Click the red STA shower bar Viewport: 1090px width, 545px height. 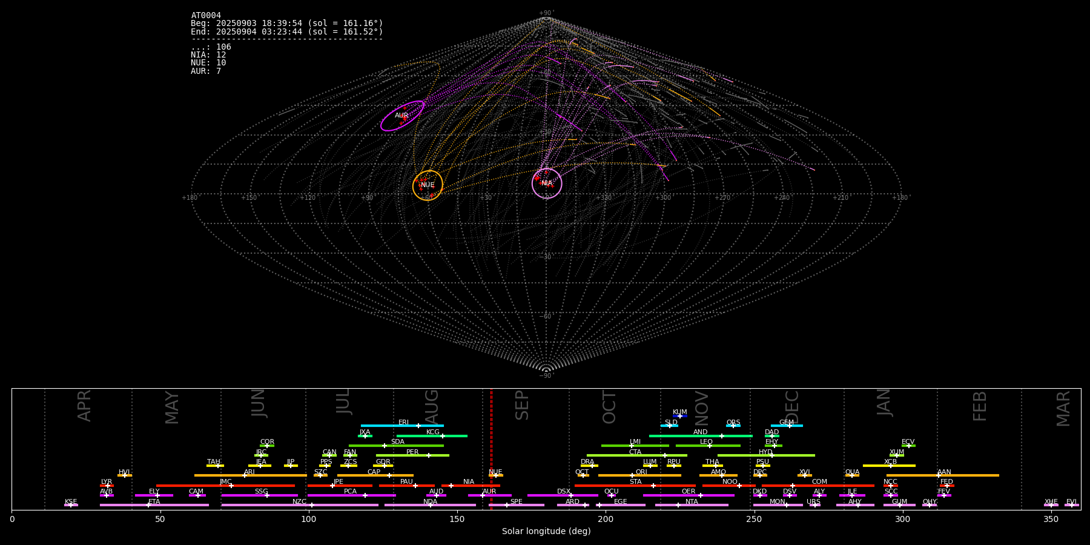(635, 485)
